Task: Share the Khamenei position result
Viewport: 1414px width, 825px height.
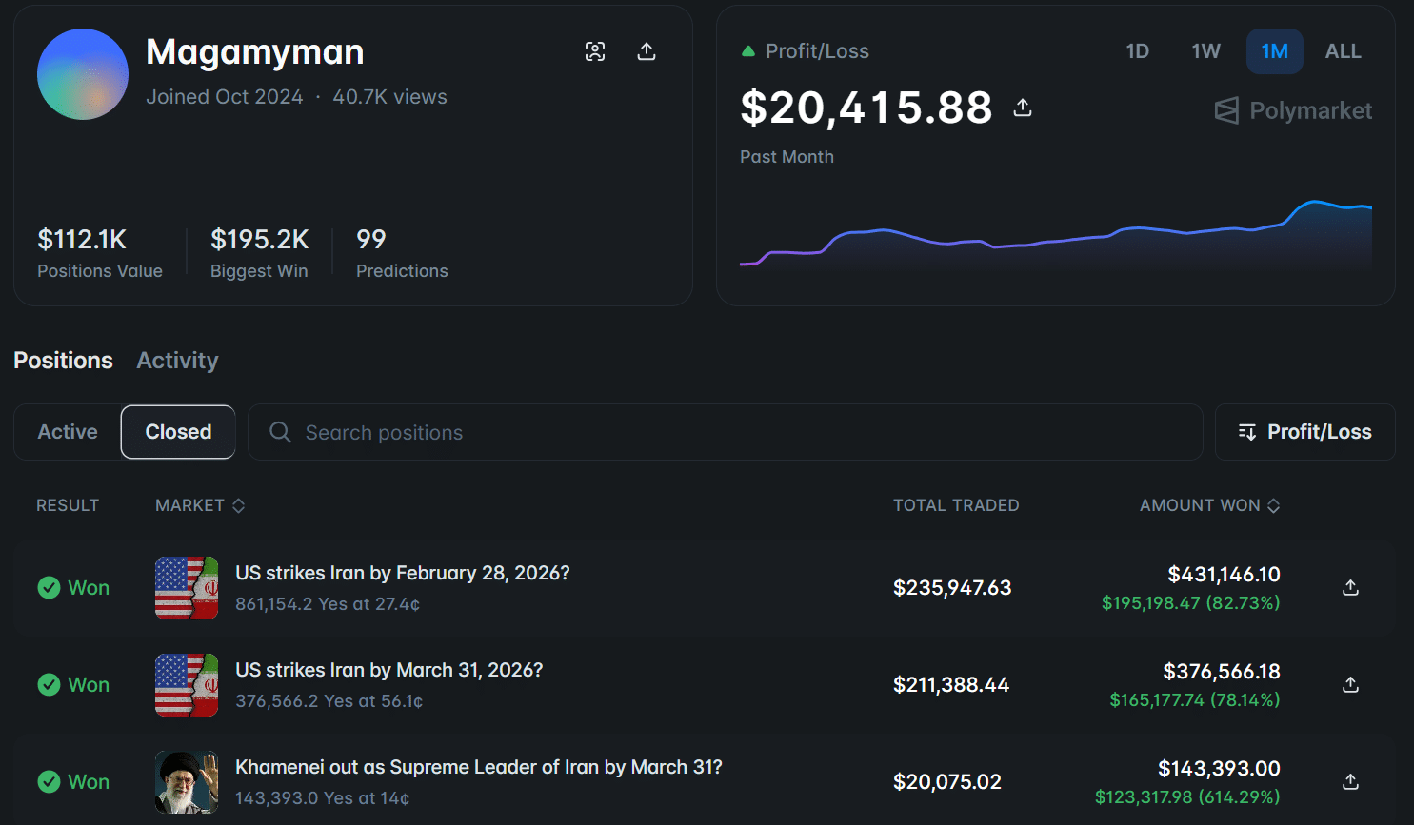Action: coord(1350,782)
